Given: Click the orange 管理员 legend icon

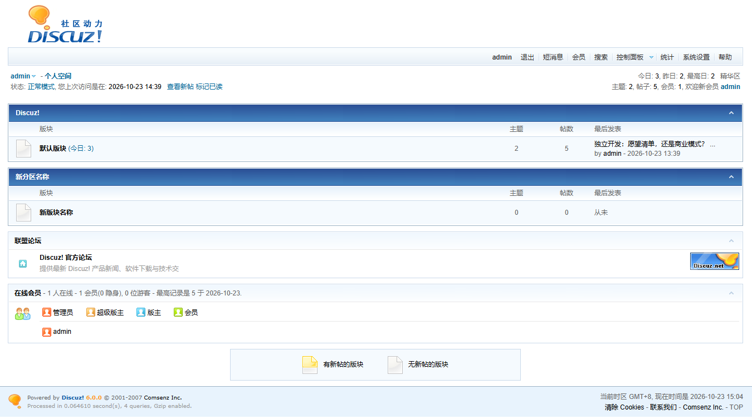Looking at the screenshot, I should 47,313.
